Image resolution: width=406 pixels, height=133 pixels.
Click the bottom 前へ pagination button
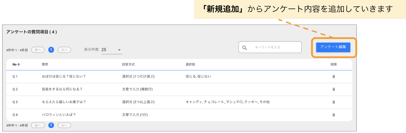38,125
